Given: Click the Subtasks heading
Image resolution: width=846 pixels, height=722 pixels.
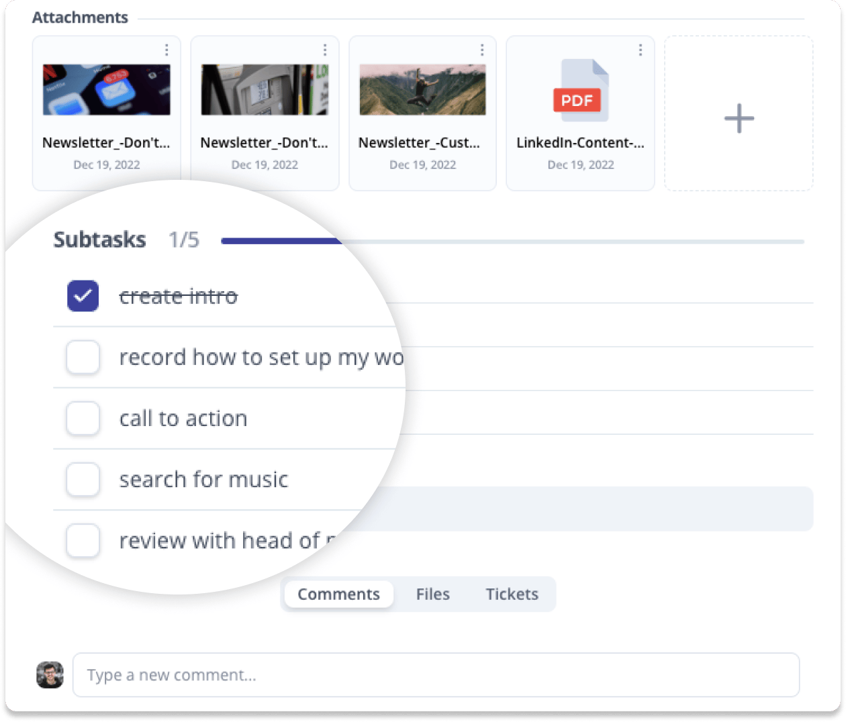Looking at the screenshot, I should [99, 240].
